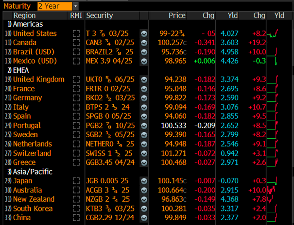Collapse the 2) EMEA region group
This screenshot has width=294, height=225.
click(18, 70)
